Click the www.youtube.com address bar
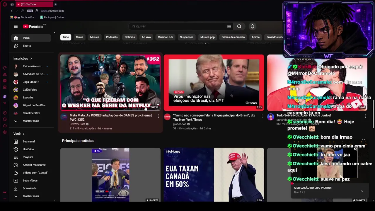375x211 pixels. (52, 11)
